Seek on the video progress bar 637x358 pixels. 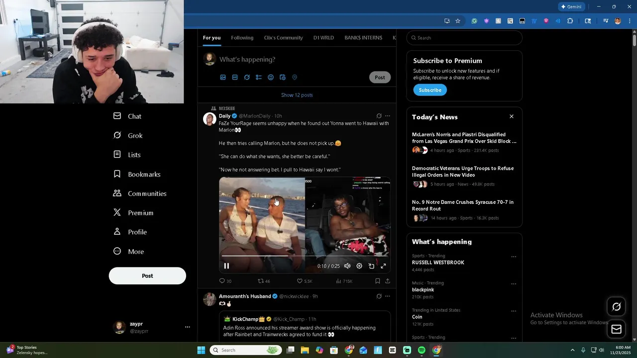pos(305,256)
